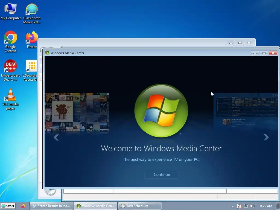Maximize the background window behind Media Center
Image resolution: width=280 pixels, height=210 pixels.
[x=240, y=43]
